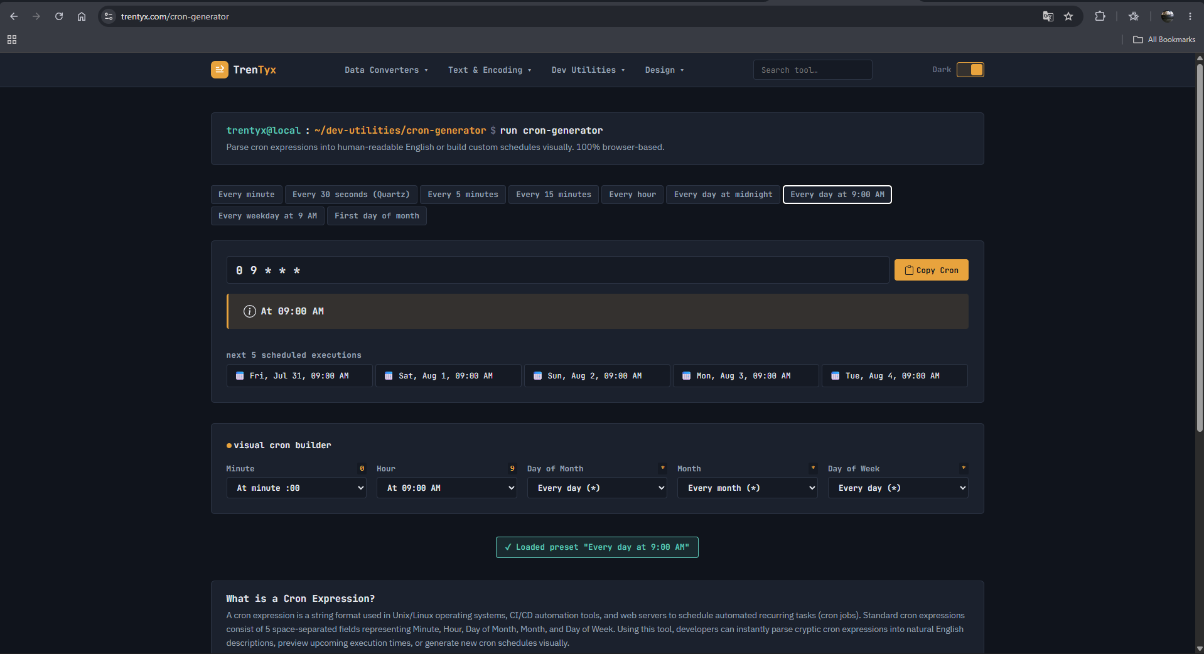This screenshot has width=1204, height=654.
Task: Toggle the Dark mode switch
Action: (x=970, y=70)
